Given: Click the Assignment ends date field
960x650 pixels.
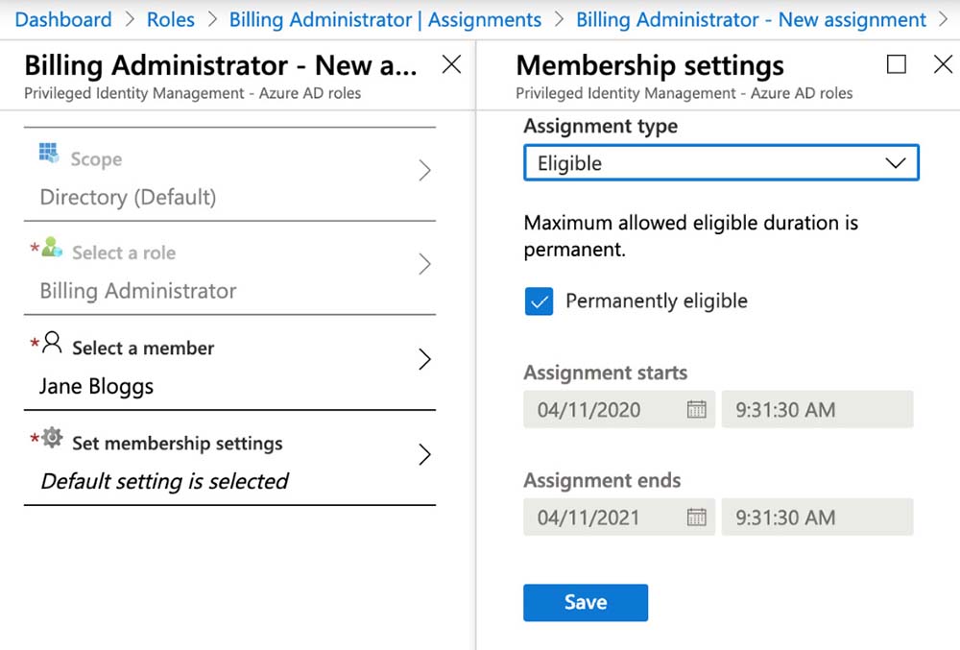Looking at the screenshot, I should click(605, 518).
